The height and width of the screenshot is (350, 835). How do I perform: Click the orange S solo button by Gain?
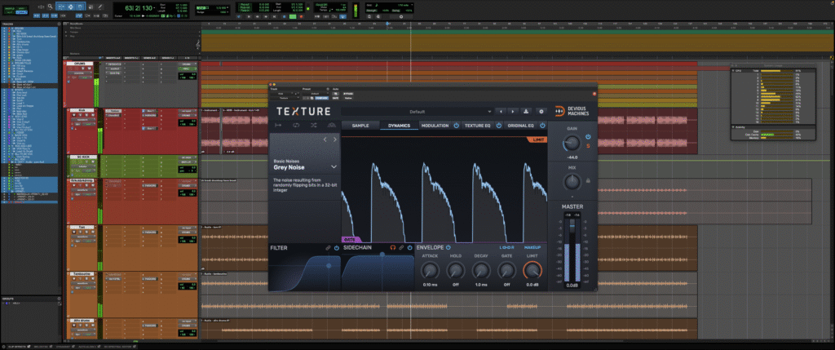tap(587, 145)
